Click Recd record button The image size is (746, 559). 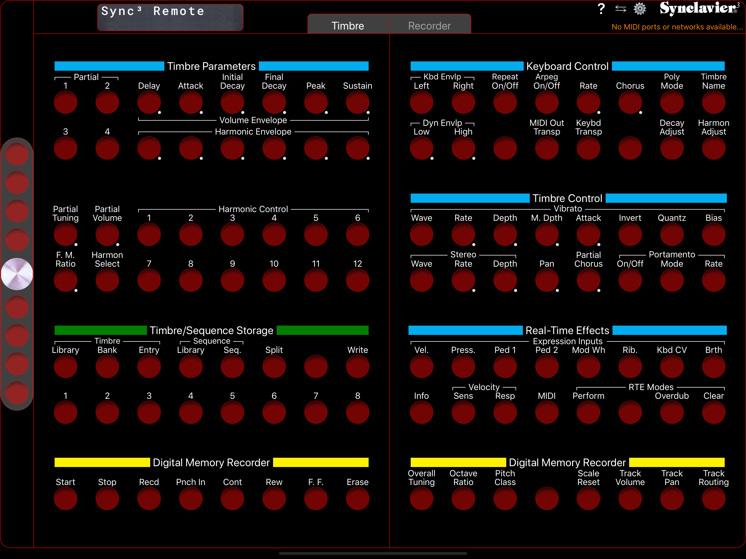point(149,499)
